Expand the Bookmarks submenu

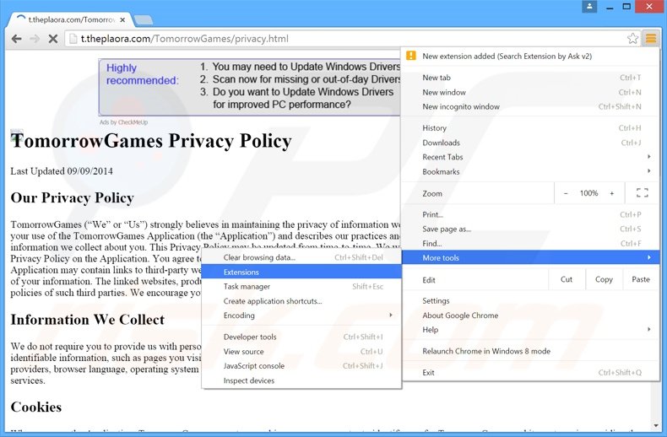pos(531,172)
